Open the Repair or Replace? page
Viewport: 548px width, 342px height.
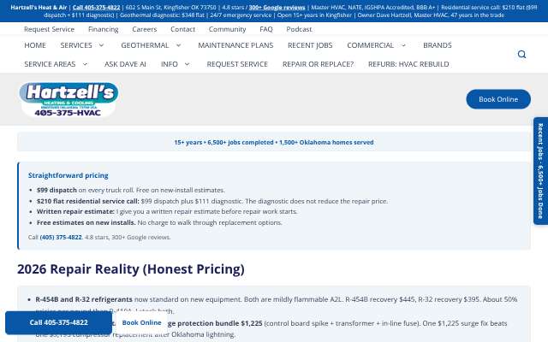pyautogui.click(x=318, y=64)
